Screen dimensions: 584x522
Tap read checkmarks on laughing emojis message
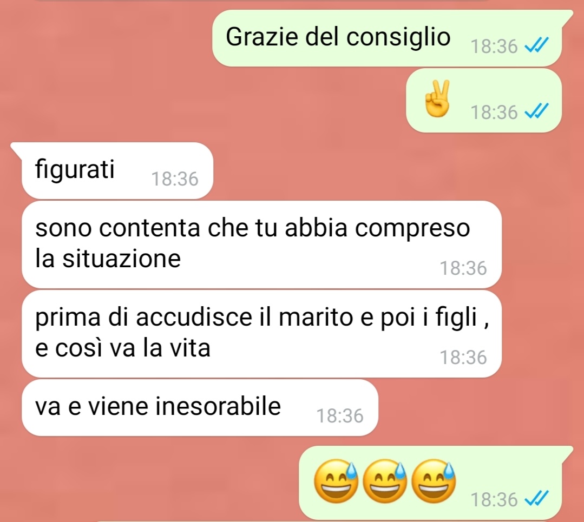(536, 499)
